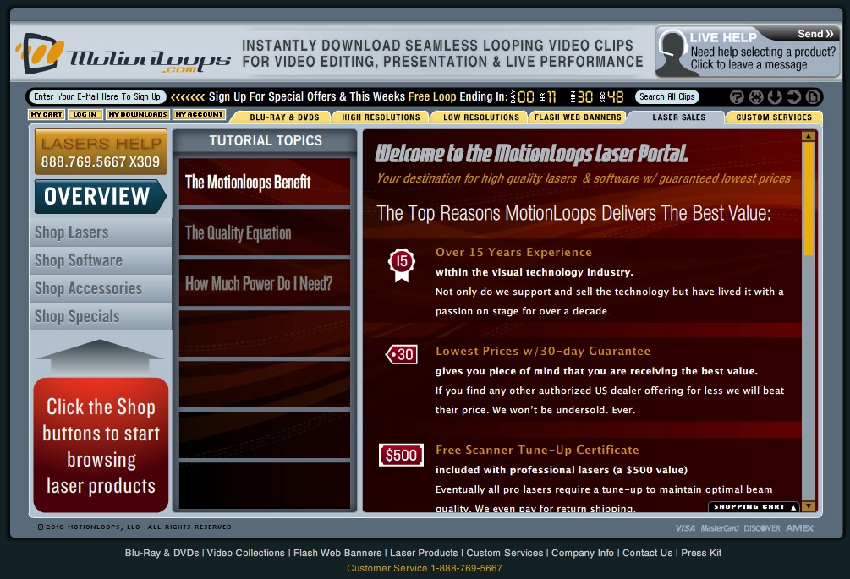Click the Lasers Help phone number box
Screen dimensions: 850x579
pyautogui.click(x=101, y=152)
